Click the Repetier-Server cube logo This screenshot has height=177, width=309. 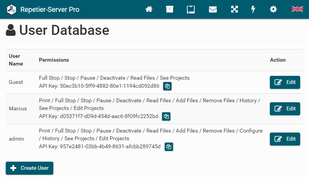12,9
